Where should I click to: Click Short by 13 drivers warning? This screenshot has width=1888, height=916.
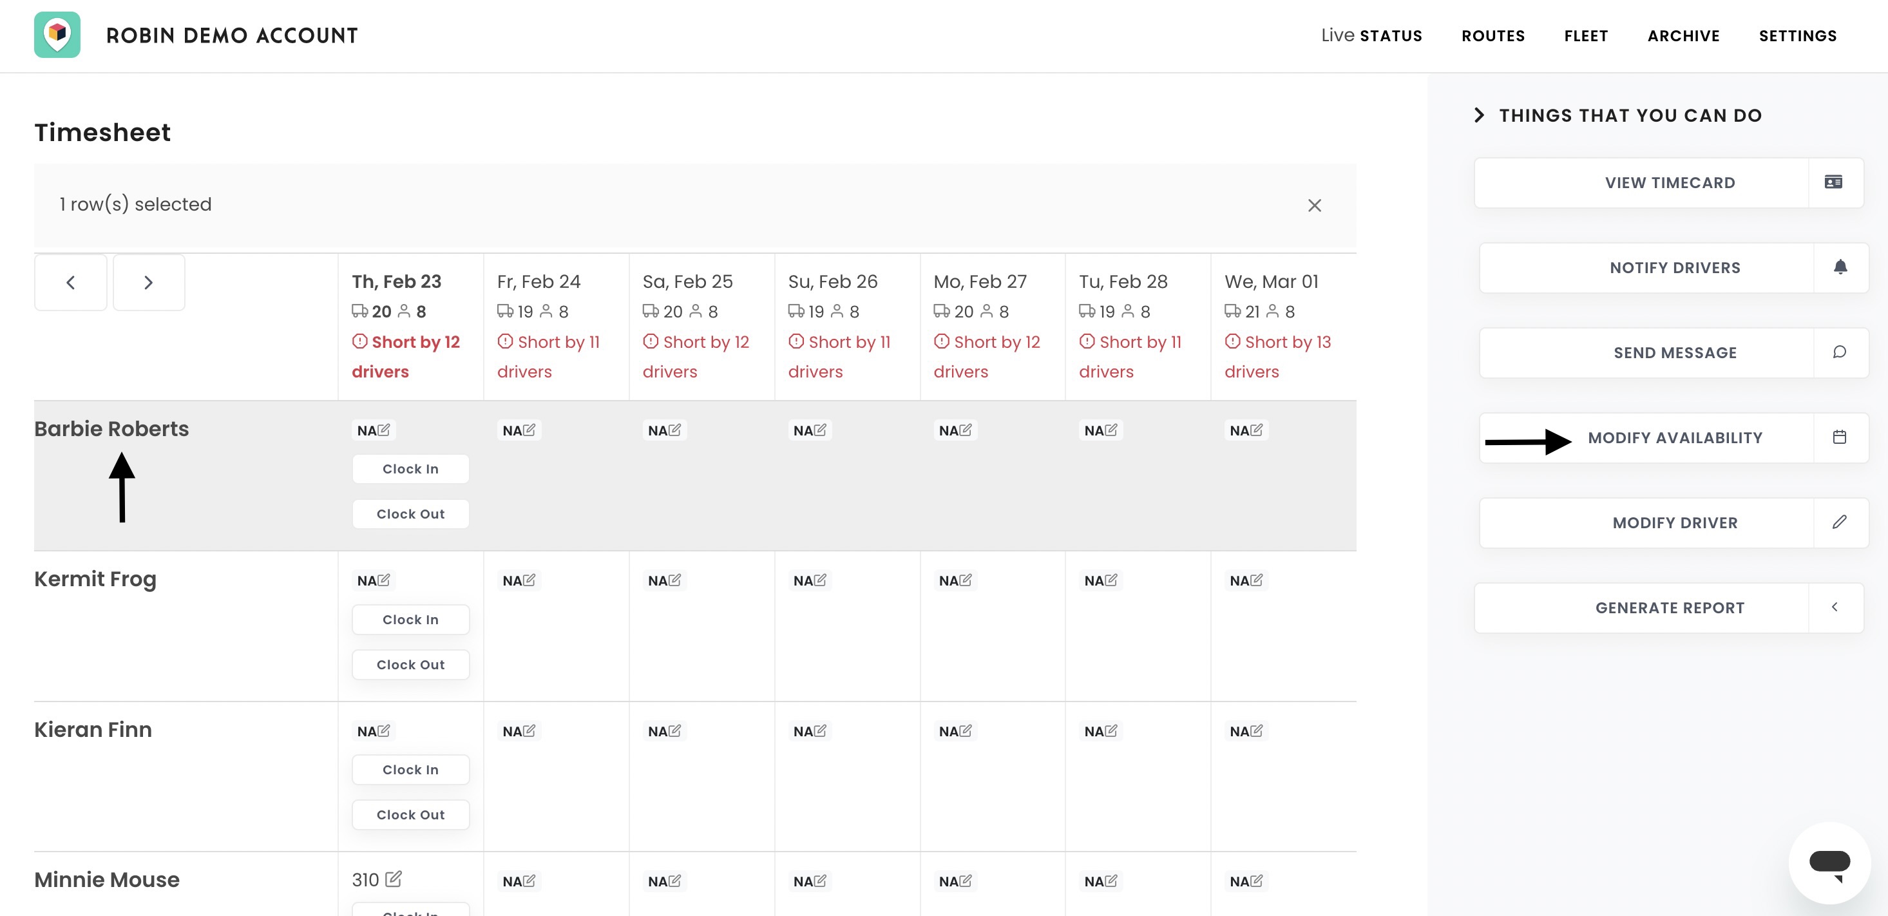1277,357
